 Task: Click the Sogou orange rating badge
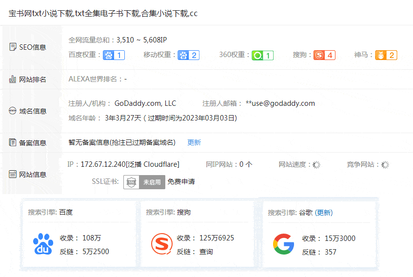(x=324, y=55)
